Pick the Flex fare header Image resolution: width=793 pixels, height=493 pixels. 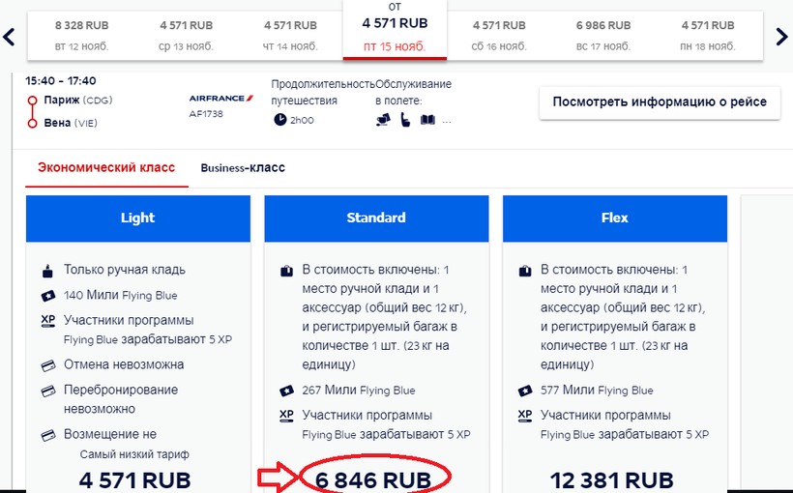[615, 217]
